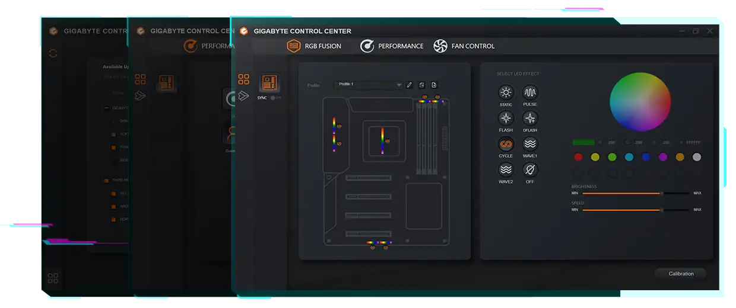The height and width of the screenshot is (308, 736).
Task: Select upper LED strip on I/O shroud
Action: tap(334, 126)
